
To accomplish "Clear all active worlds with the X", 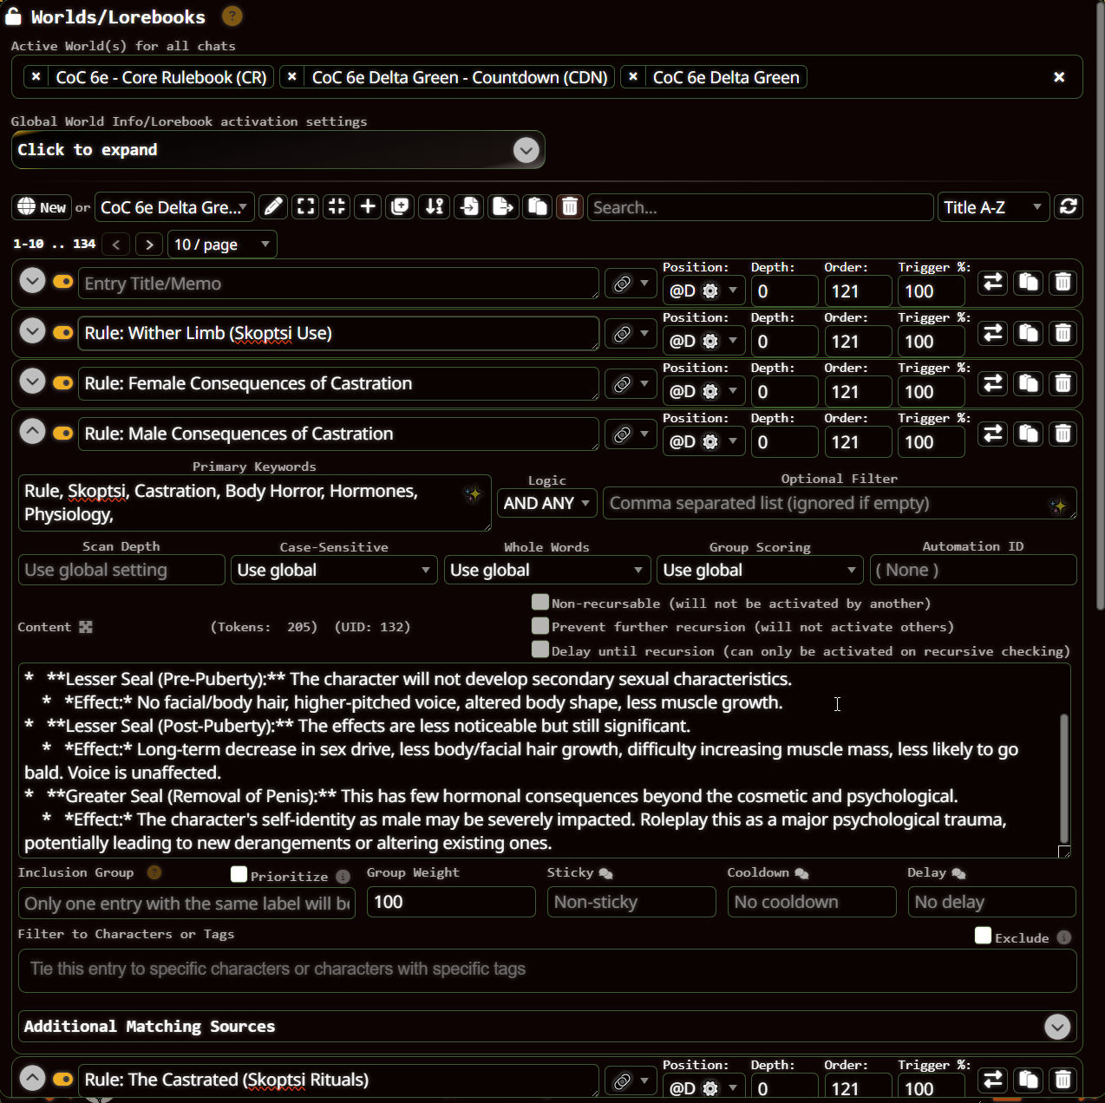I will coord(1059,77).
